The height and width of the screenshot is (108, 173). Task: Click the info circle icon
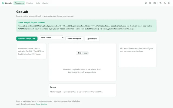169,3
